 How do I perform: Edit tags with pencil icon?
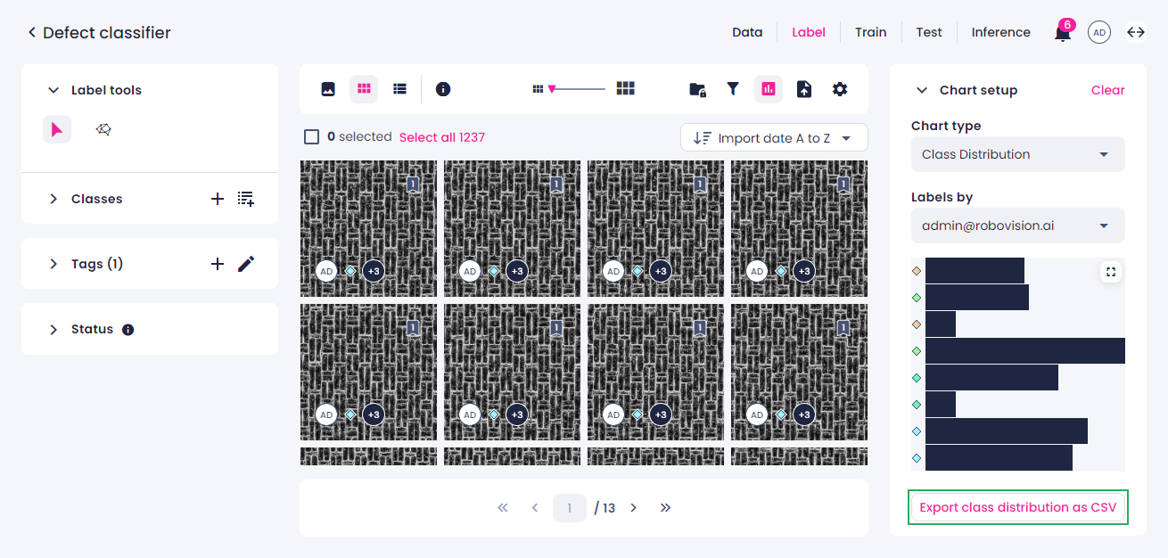coord(246,264)
